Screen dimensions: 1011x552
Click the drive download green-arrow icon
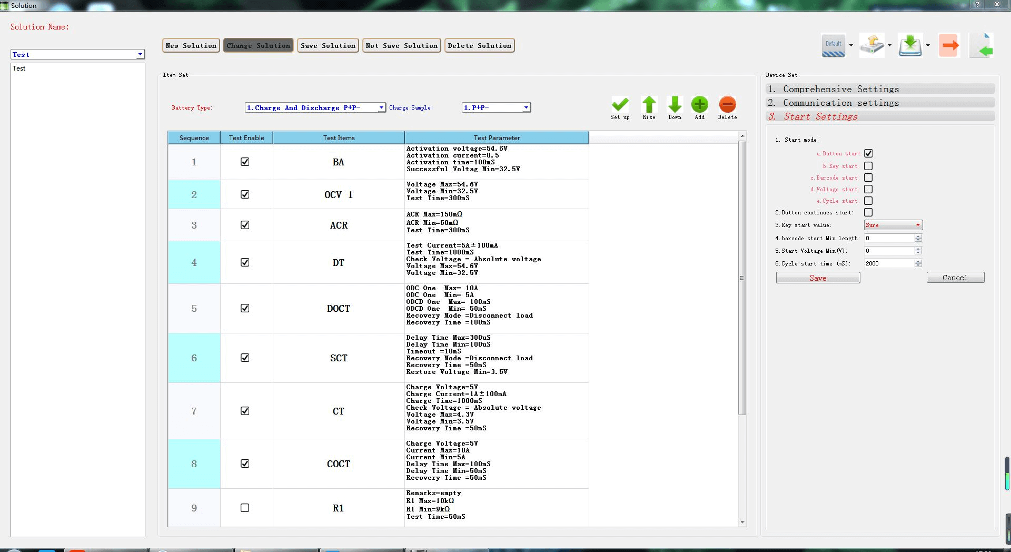910,45
